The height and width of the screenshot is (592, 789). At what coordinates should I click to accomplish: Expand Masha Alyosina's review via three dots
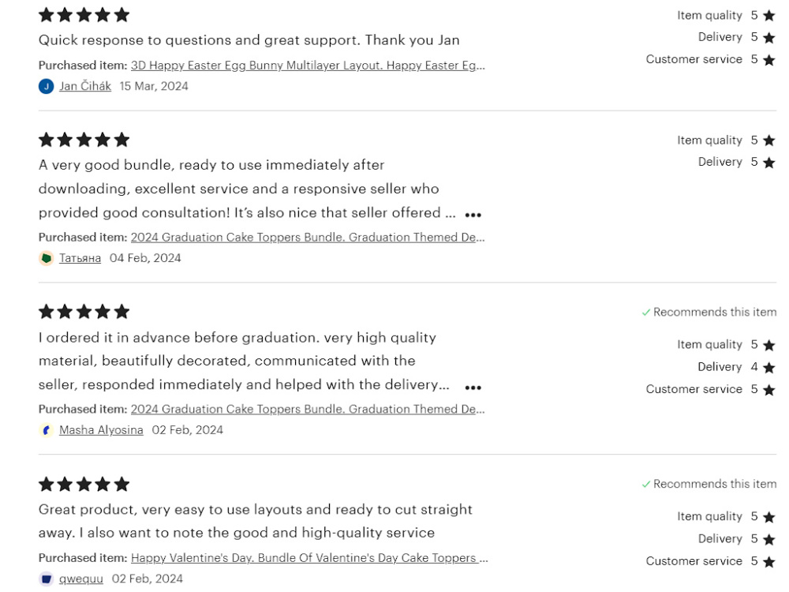[x=473, y=387]
